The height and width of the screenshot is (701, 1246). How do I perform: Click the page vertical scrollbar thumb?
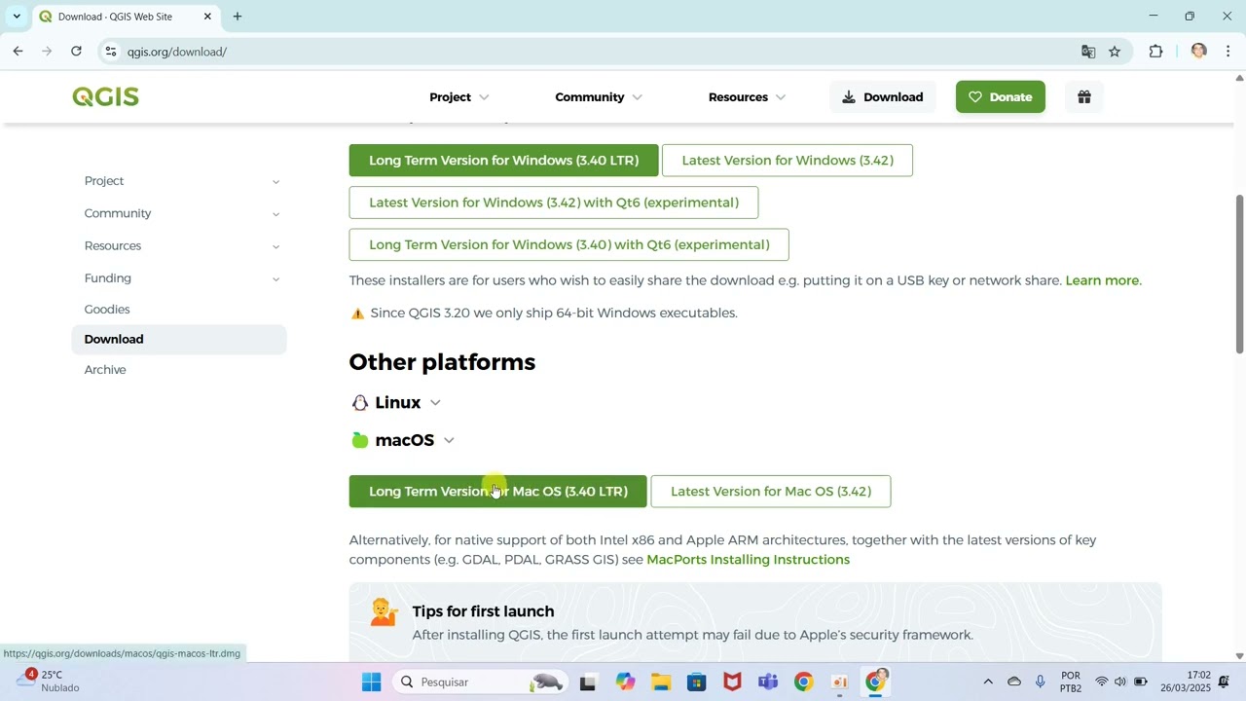click(x=1239, y=274)
